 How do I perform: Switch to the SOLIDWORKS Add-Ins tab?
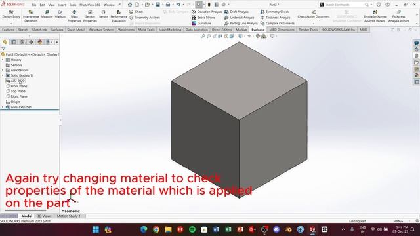click(x=339, y=29)
